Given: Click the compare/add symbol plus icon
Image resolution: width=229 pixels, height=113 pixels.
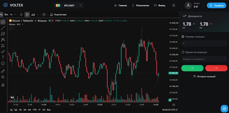Looking at the screenshot, I should click(44, 15).
